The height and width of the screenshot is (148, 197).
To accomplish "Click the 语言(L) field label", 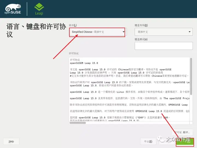I will (x=73, y=25).
